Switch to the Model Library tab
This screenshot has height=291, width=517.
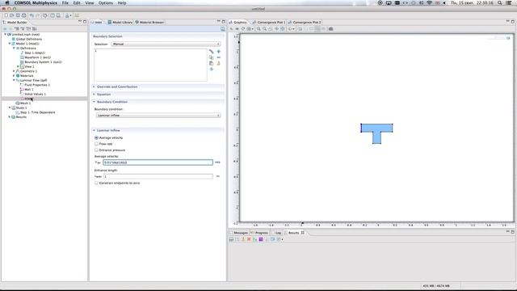point(120,22)
